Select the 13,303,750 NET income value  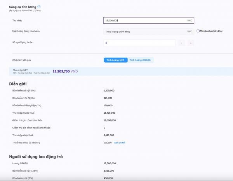[61, 71]
